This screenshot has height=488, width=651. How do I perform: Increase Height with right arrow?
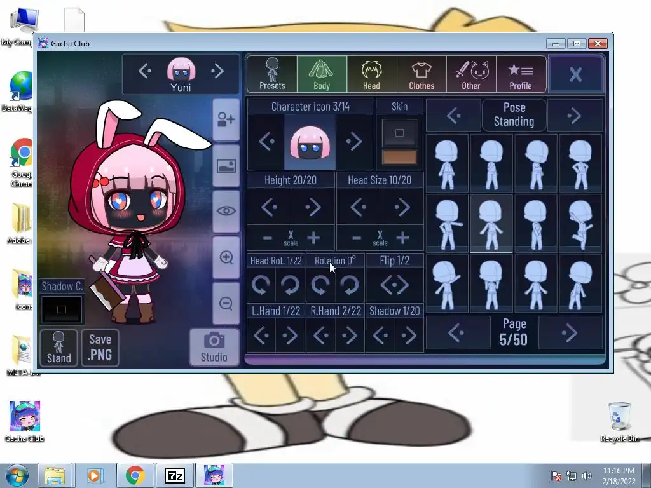tap(313, 207)
